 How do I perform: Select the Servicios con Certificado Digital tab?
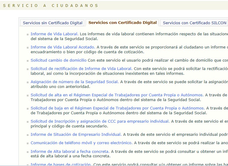123,23
